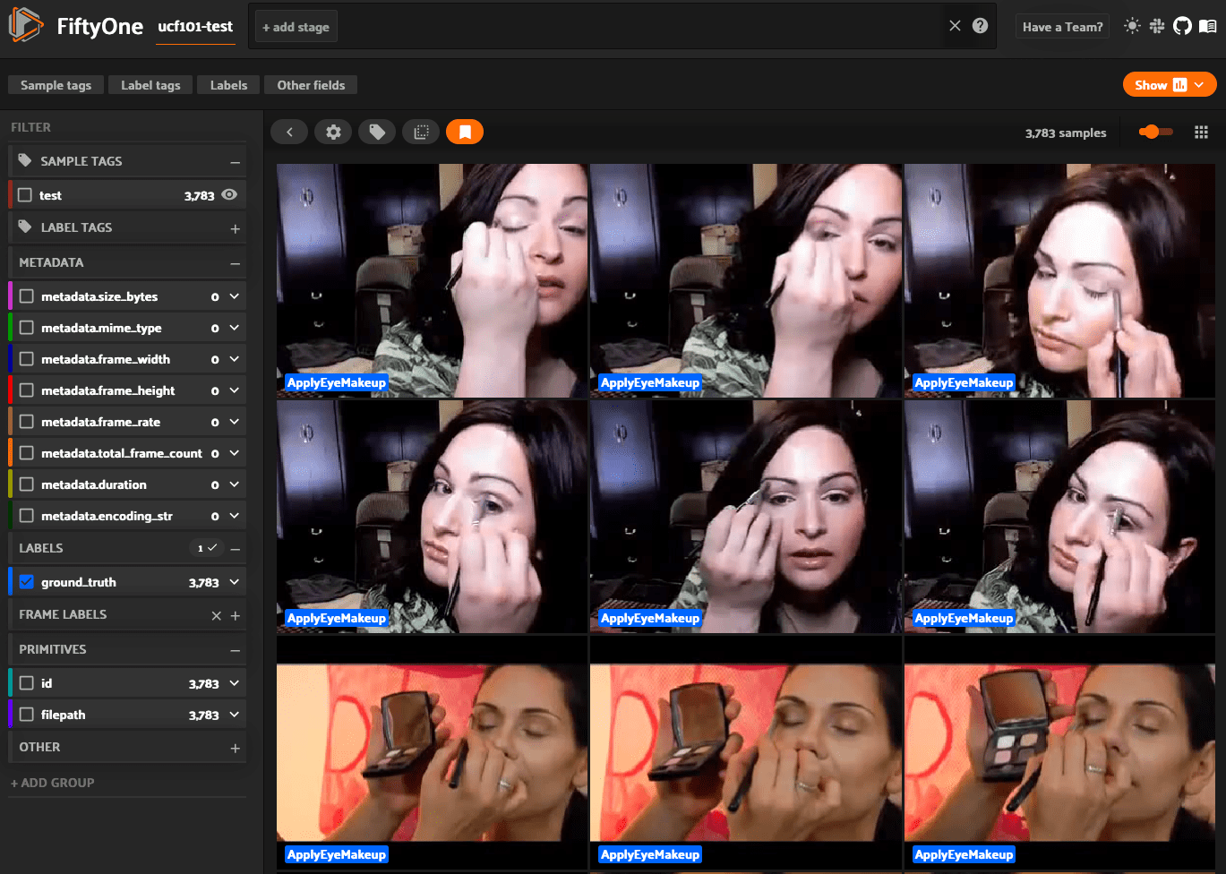Screen dimensions: 1226x874
Task: Click the Have a Team? button
Action: [x=1062, y=27]
